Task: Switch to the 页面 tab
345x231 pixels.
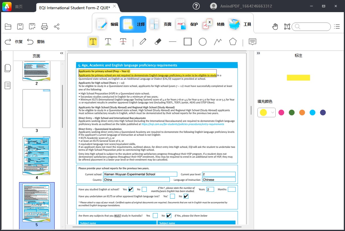Action: click(160, 24)
